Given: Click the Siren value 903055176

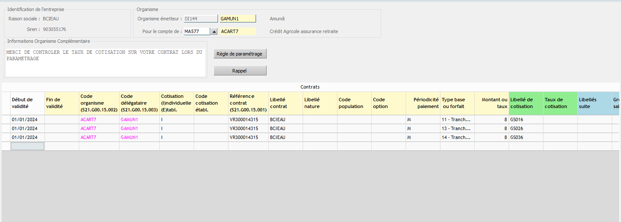Looking at the screenshot, I should [x=55, y=29].
